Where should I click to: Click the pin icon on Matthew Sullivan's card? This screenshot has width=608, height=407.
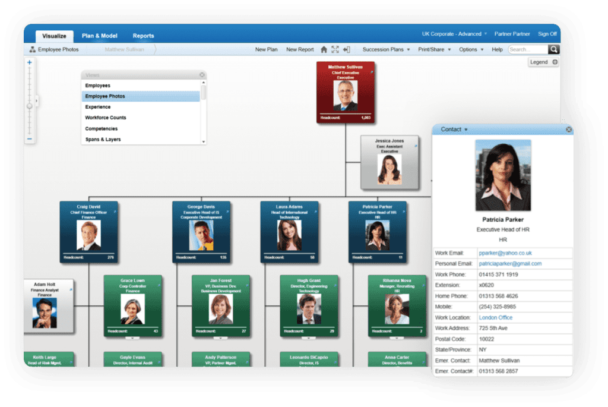372,72
